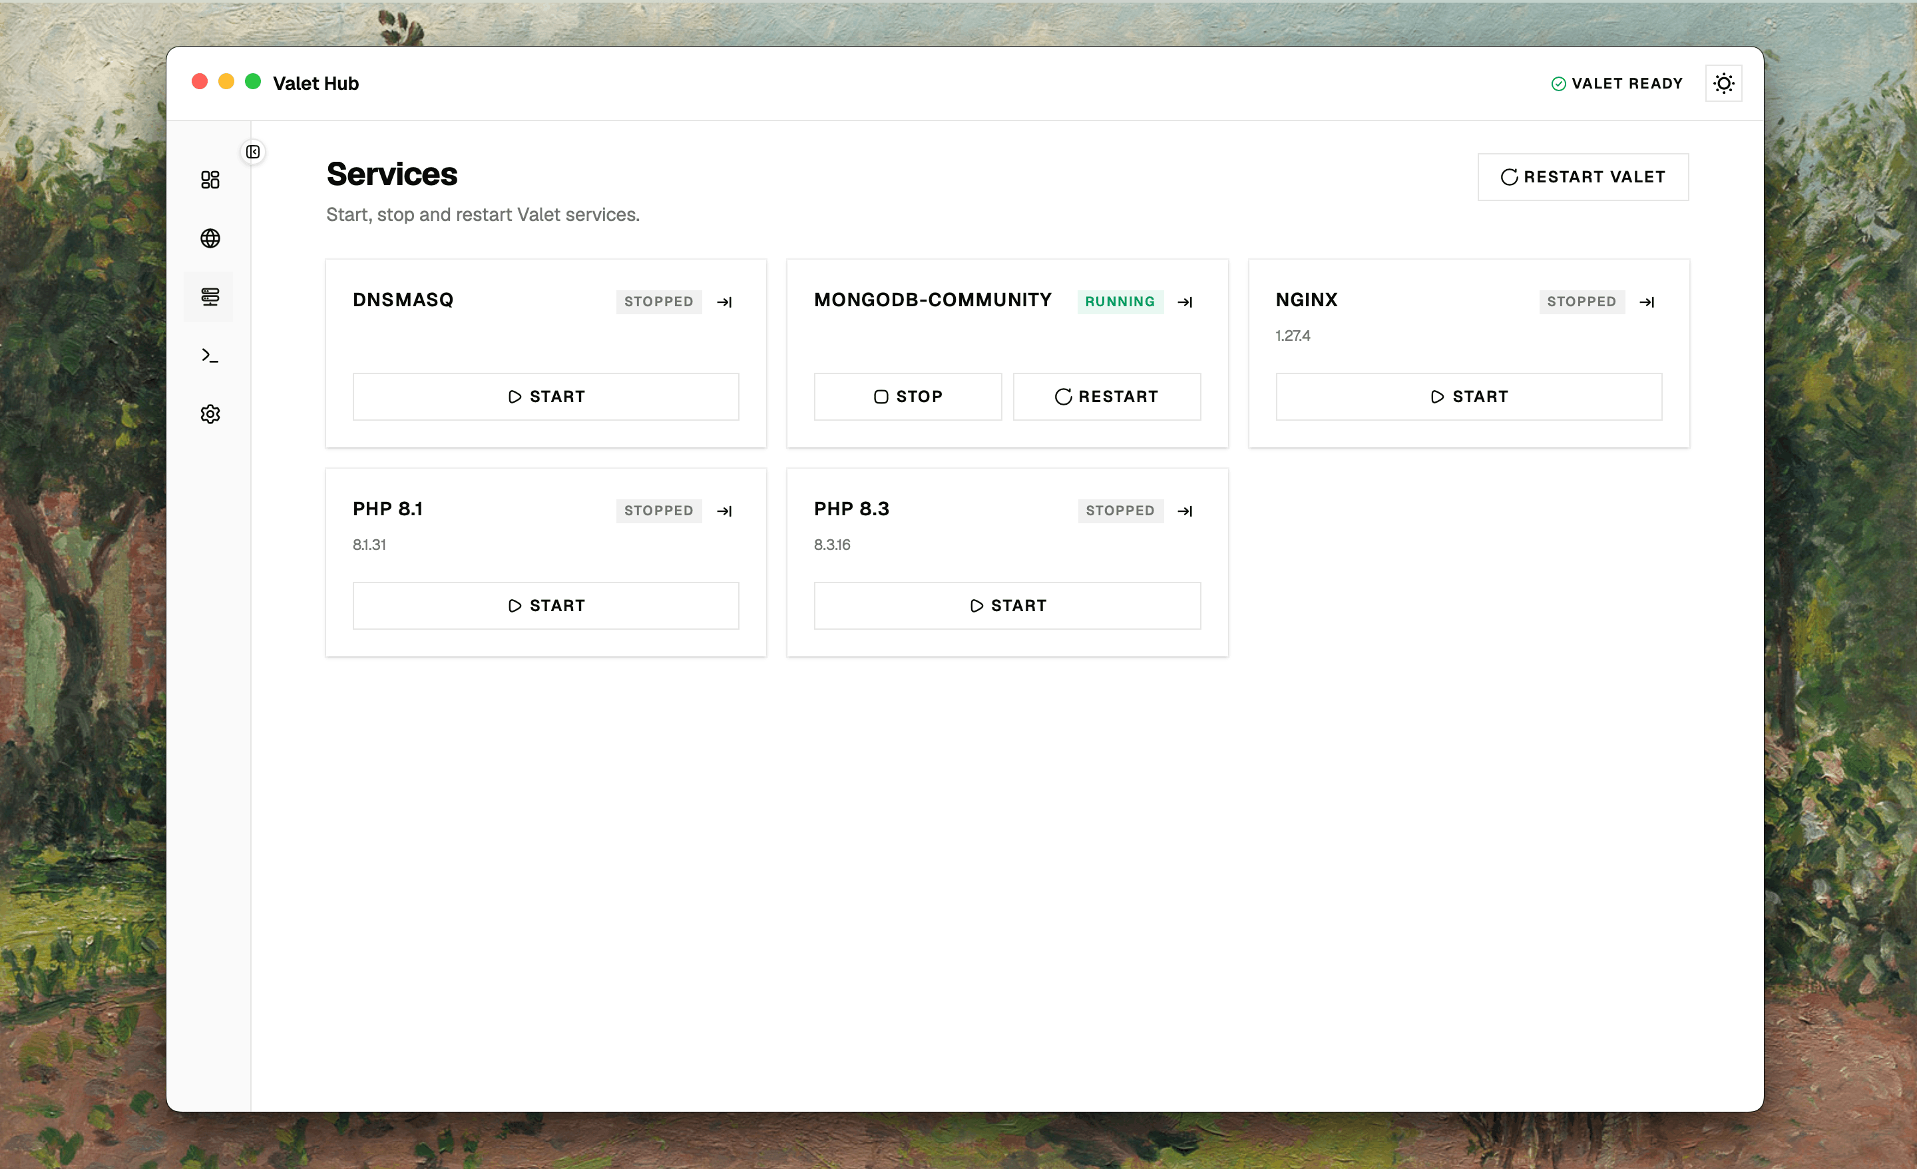Open MONGODB-COMMUNITY logs arrow icon
This screenshot has height=1169, width=1917.
click(x=1185, y=302)
